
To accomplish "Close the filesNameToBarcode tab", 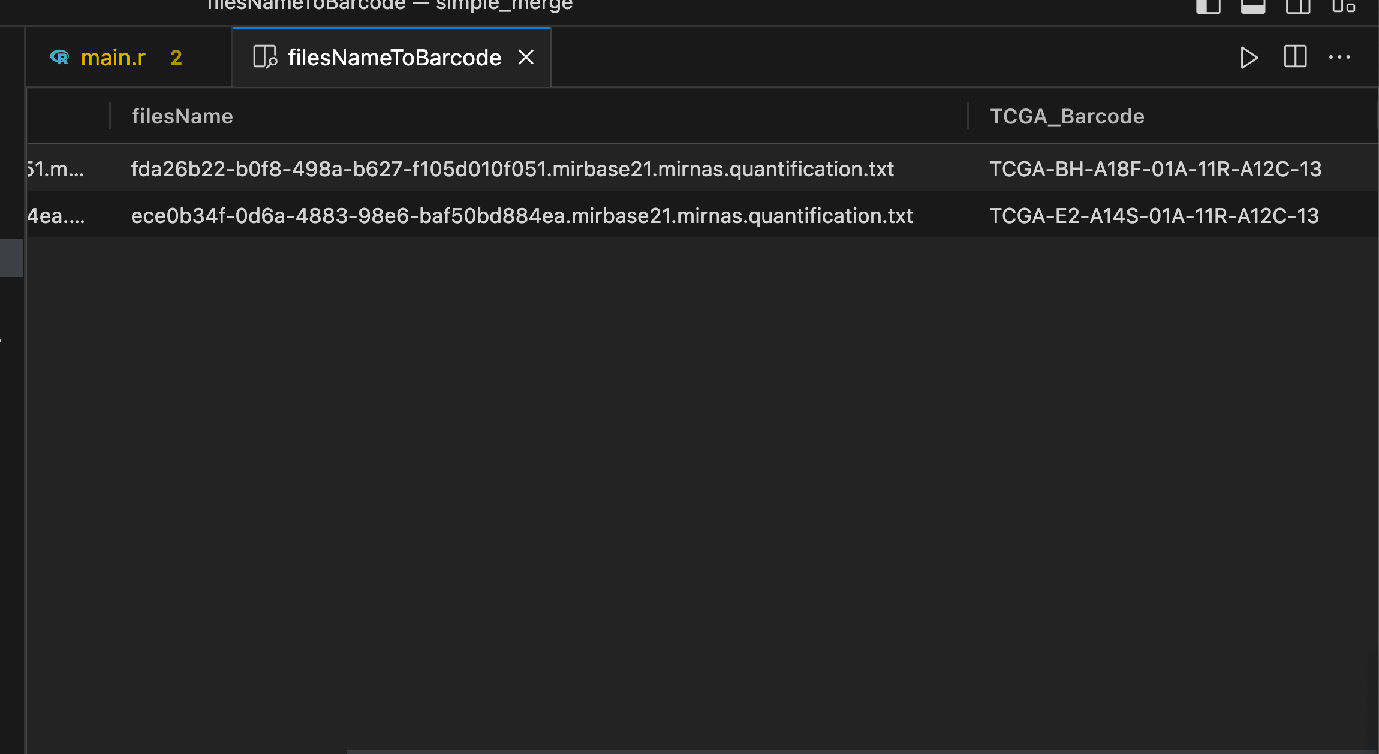I will 526,58.
